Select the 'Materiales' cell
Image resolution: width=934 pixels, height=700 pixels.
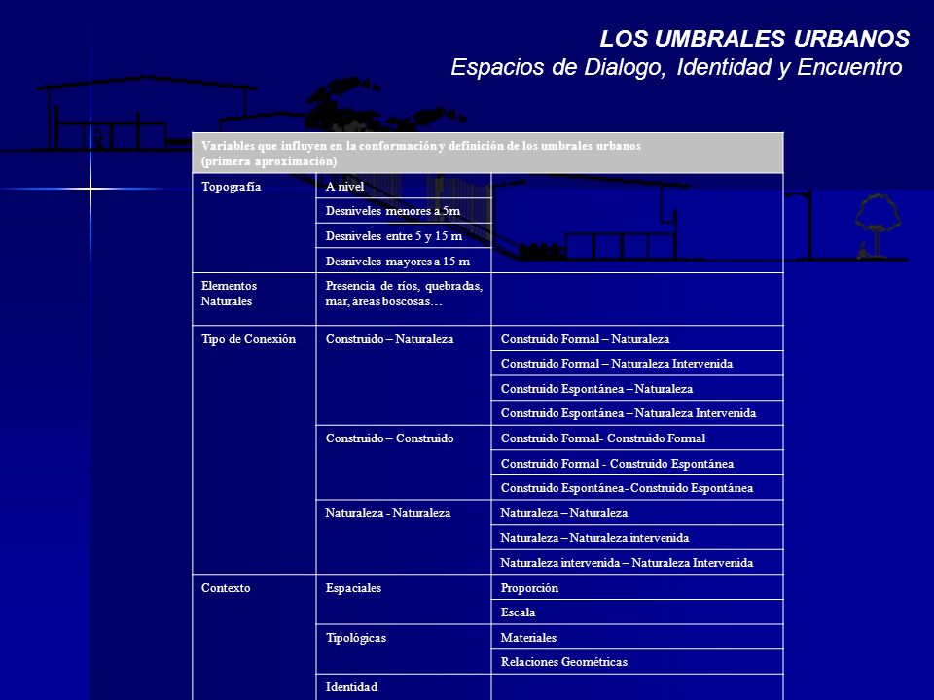point(637,637)
